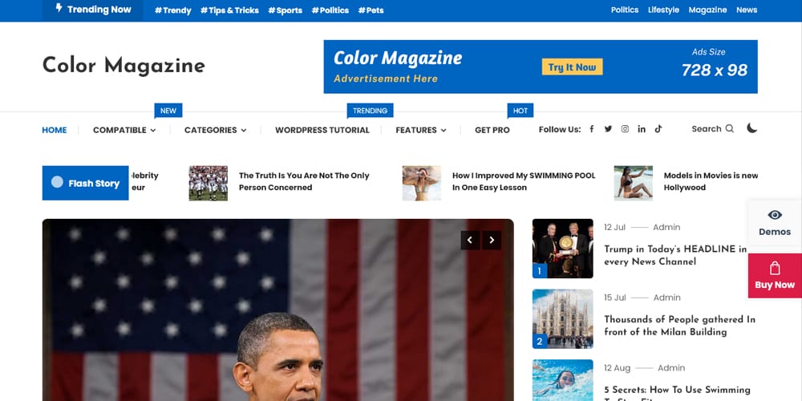Click the 12 Aug date text

click(x=617, y=368)
